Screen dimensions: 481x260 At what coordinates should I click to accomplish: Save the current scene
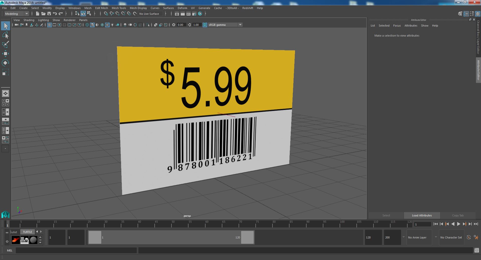pos(49,14)
